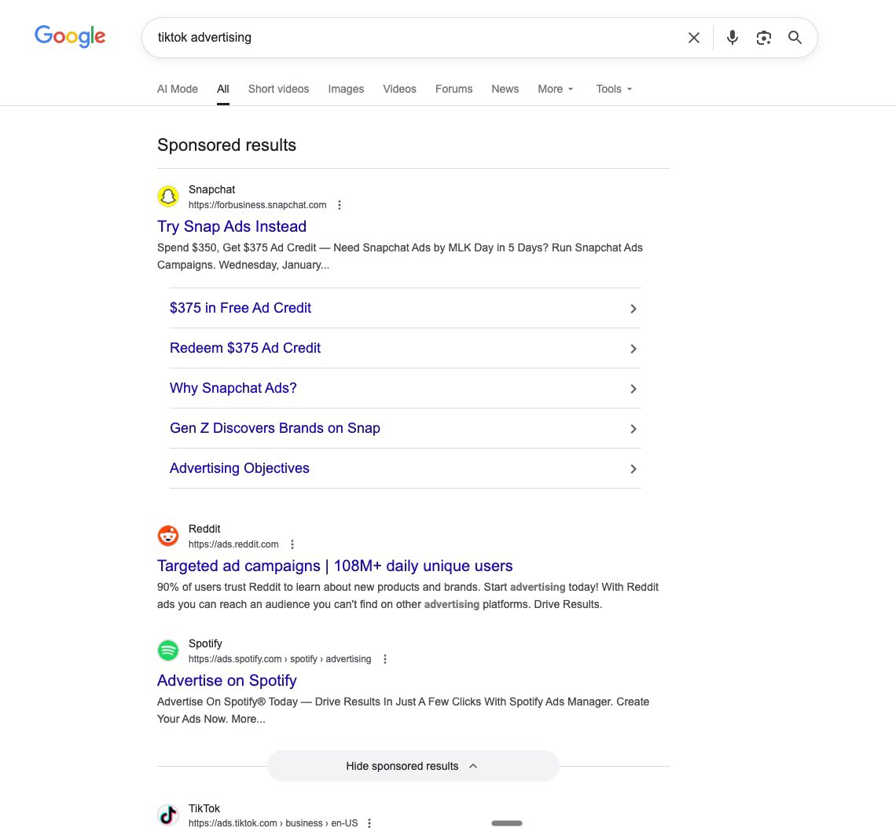This screenshot has height=828, width=896.
Task: Open three-dot menu for Snapchat ad
Action: pyautogui.click(x=340, y=205)
